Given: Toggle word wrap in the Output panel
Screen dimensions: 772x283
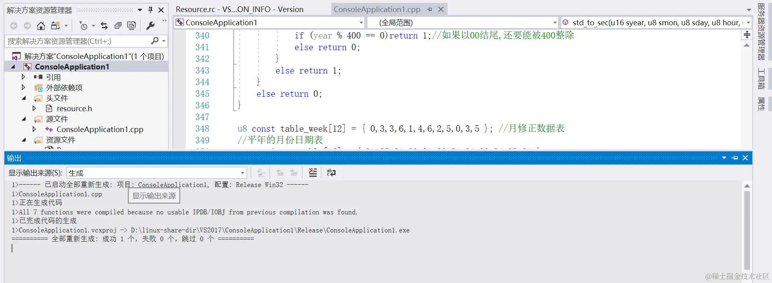Looking at the screenshot, I should (x=331, y=173).
